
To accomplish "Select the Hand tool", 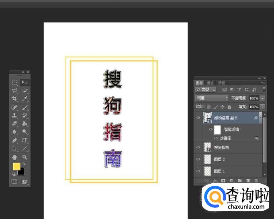I will tap(15, 157).
